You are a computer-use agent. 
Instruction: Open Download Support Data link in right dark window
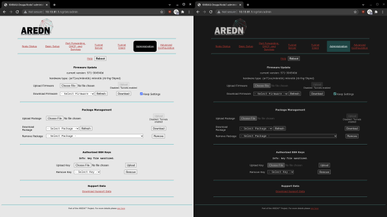coord(290,192)
